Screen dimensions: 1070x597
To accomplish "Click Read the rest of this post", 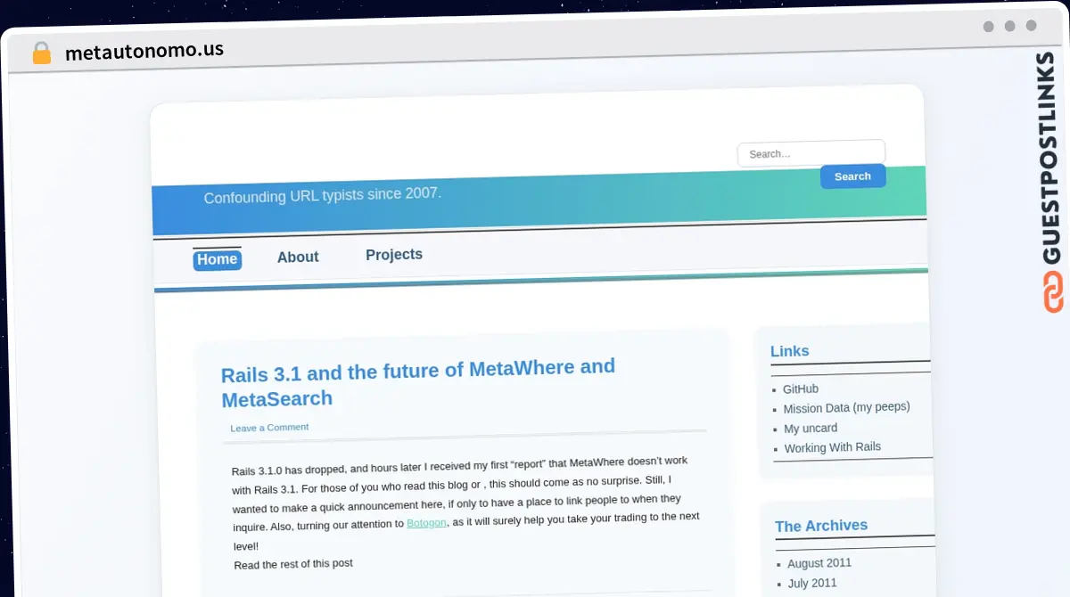I will click(x=292, y=563).
